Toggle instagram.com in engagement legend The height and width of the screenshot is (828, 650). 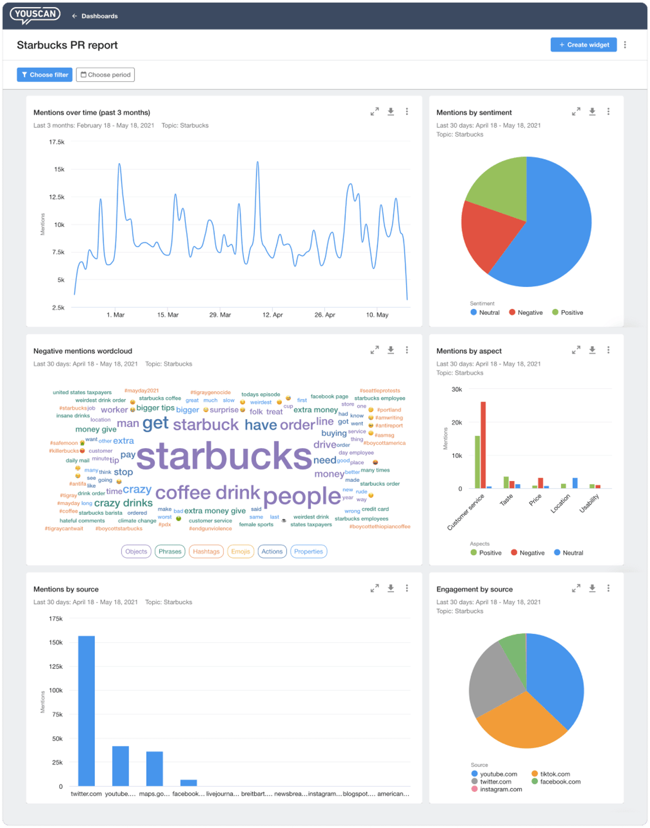point(497,789)
